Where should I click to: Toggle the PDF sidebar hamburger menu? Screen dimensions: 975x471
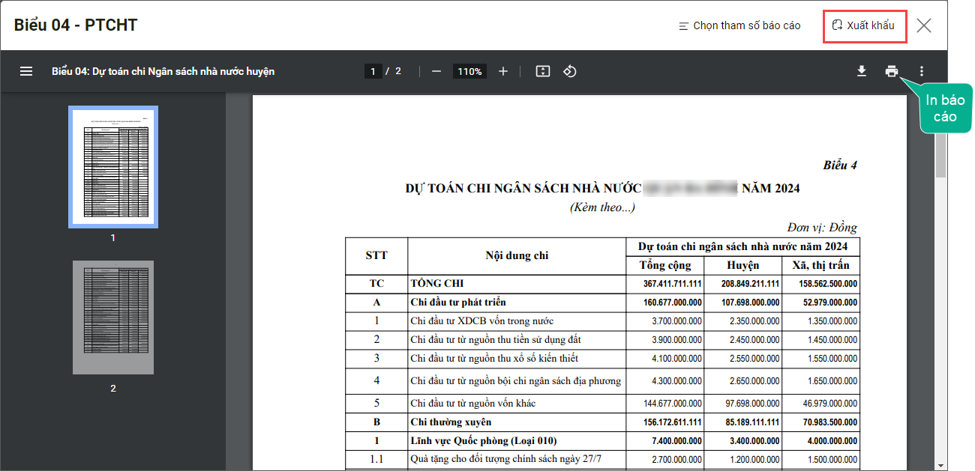(x=26, y=71)
